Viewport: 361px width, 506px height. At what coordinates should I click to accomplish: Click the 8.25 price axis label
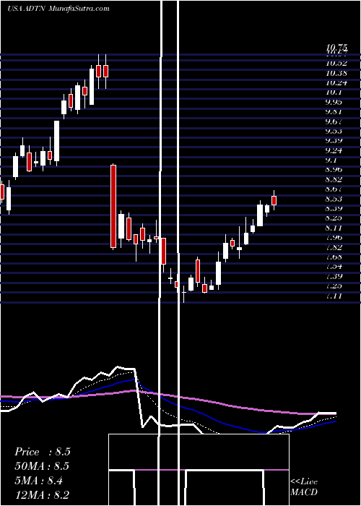point(335,218)
